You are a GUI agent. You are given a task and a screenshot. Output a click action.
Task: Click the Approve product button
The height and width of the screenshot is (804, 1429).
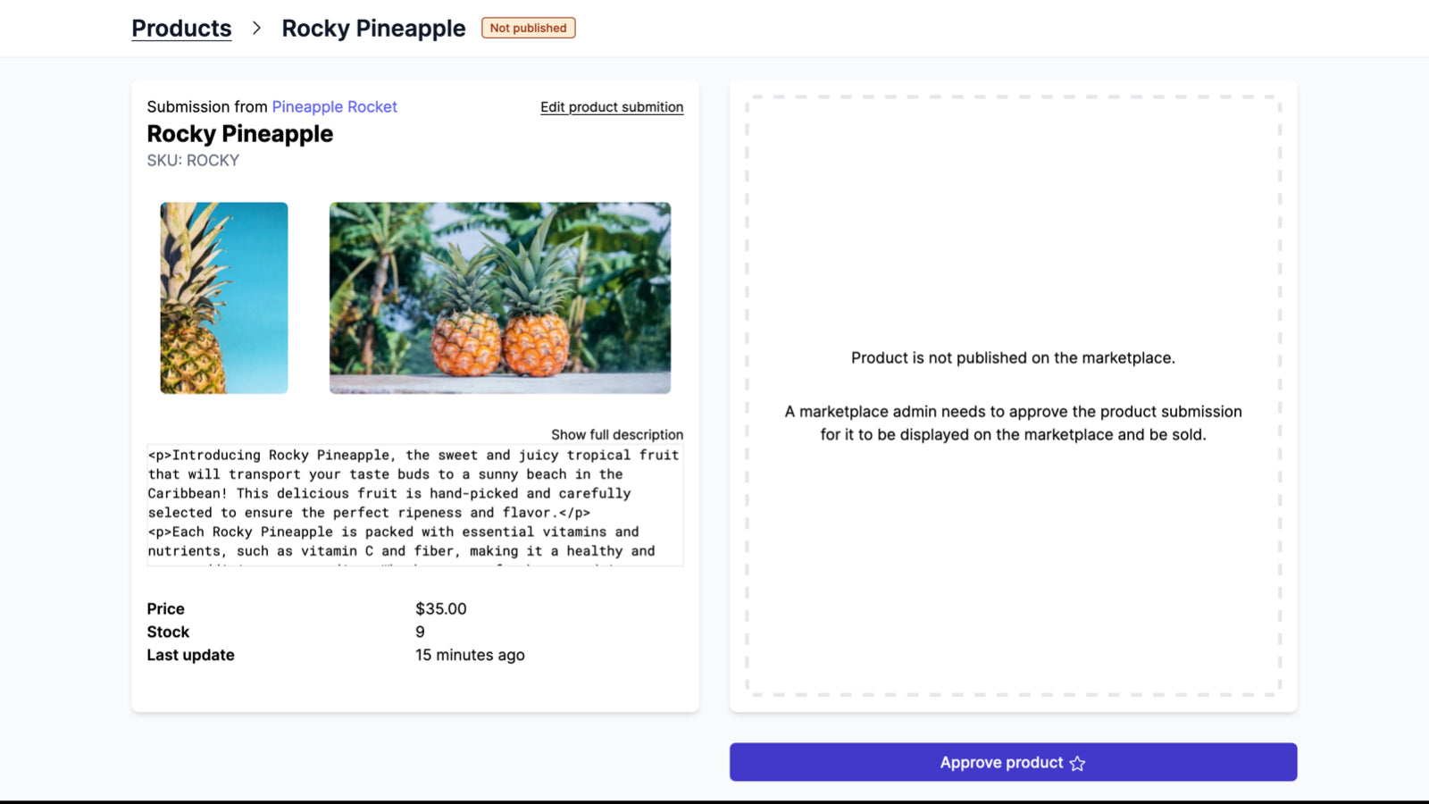pos(1012,762)
